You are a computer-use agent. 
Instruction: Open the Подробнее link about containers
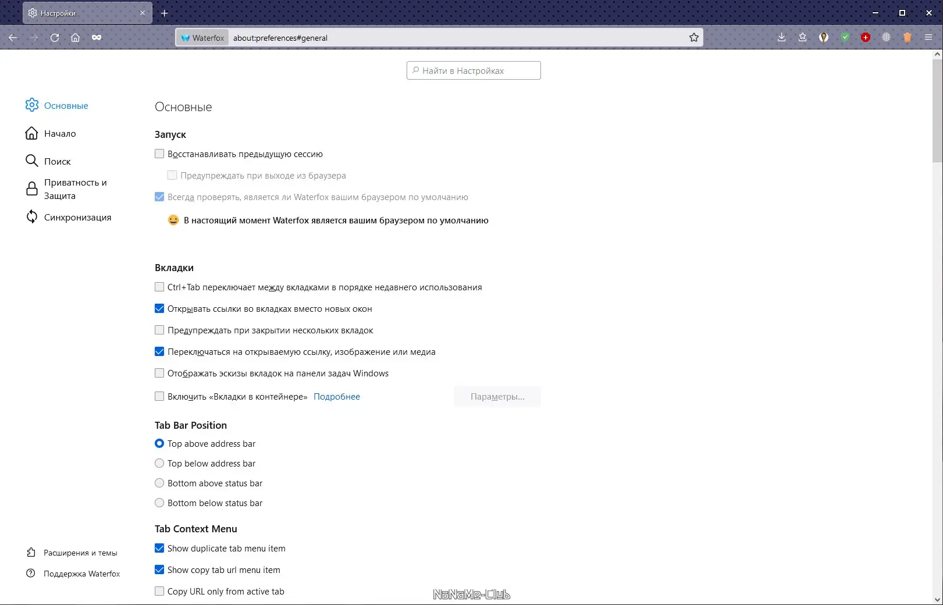tap(337, 397)
